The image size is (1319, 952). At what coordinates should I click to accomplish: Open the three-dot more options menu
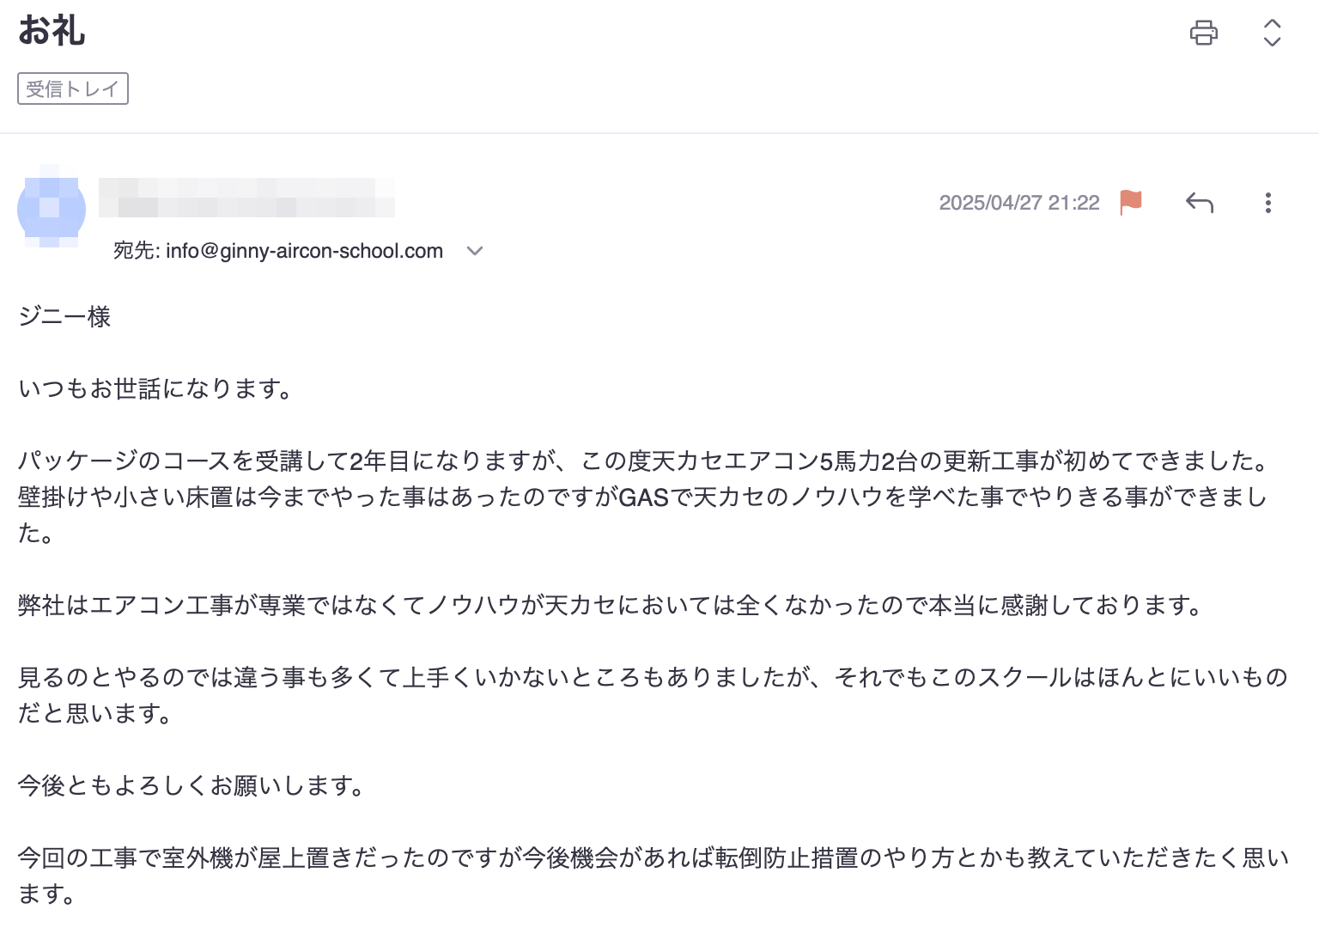(x=1267, y=203)
